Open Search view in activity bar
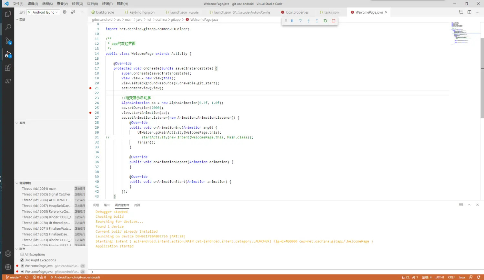Viewport: 484px width, 280px height. 8,27
